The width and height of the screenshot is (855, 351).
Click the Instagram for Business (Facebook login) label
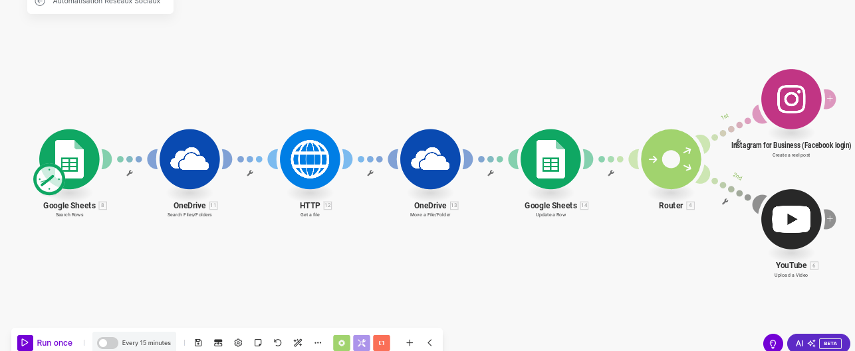pyautogui.click(x=791, y=145)
